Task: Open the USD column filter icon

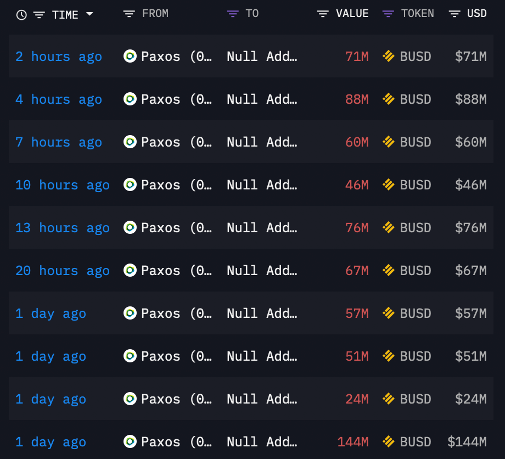Action: click(454, 14)
